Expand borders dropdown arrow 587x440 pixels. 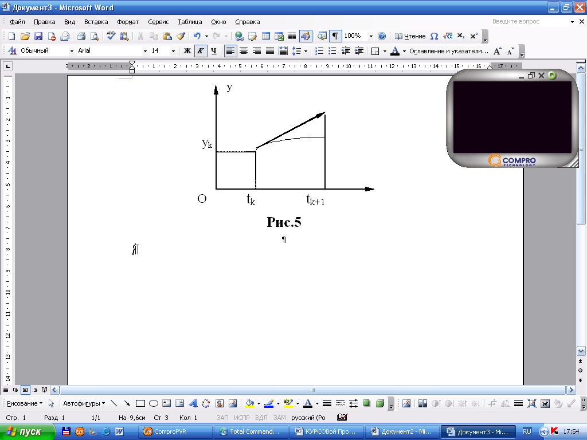pyautogui.click(x=385, y=51)
